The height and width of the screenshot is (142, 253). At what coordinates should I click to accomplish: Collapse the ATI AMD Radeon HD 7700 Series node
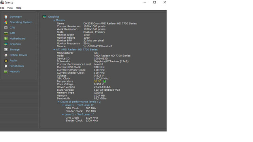coord(54,50)
